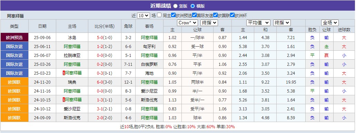Screen dimensions: 356x133
Task: Click away odds value 8.59
Action: (x=291, y=118)
